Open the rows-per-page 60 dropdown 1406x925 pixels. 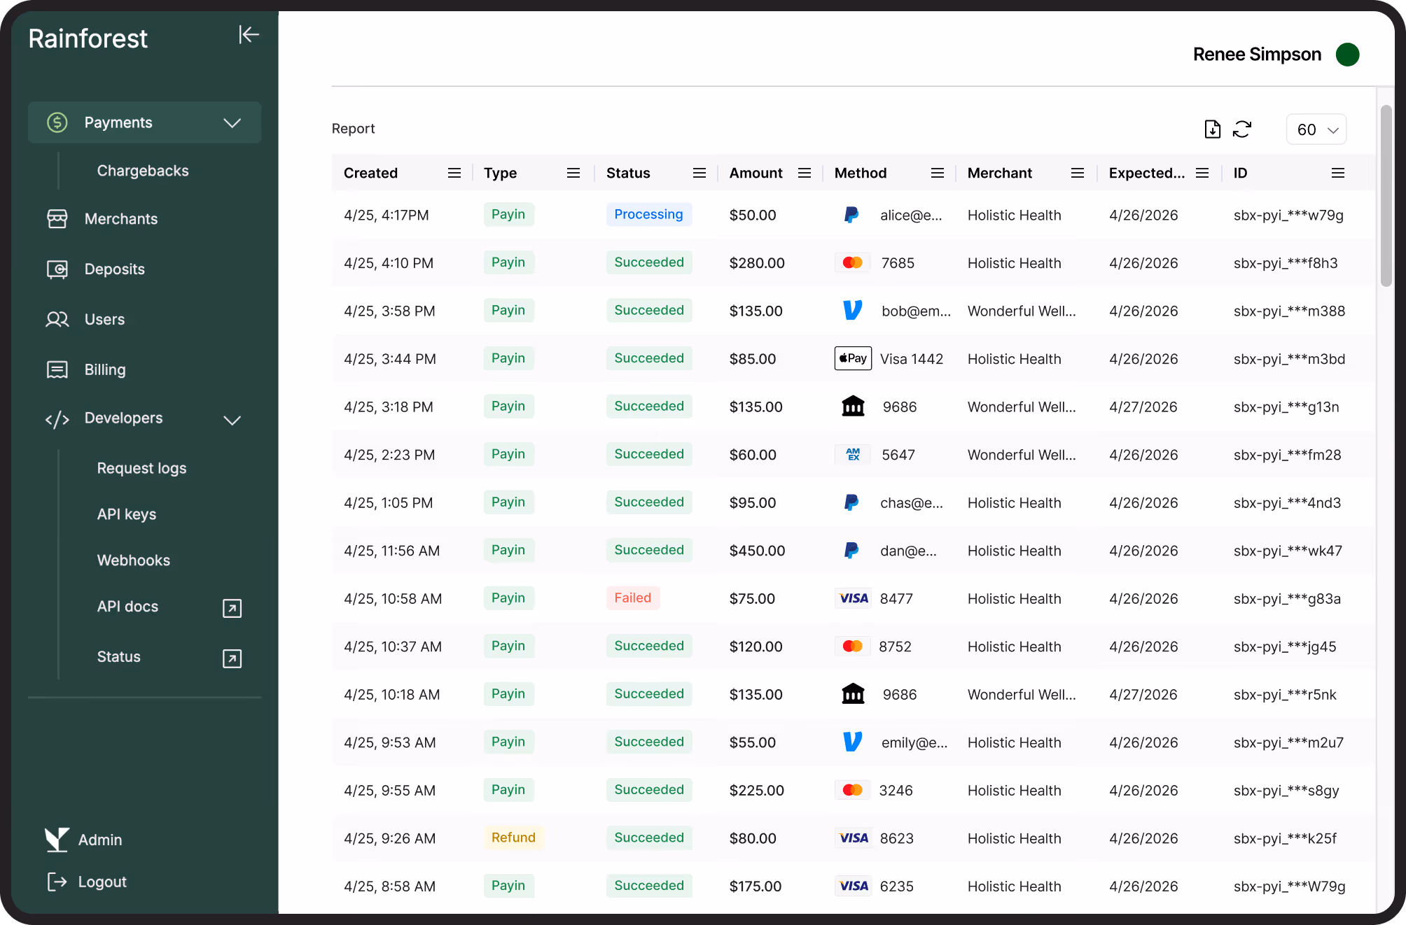1316,129
